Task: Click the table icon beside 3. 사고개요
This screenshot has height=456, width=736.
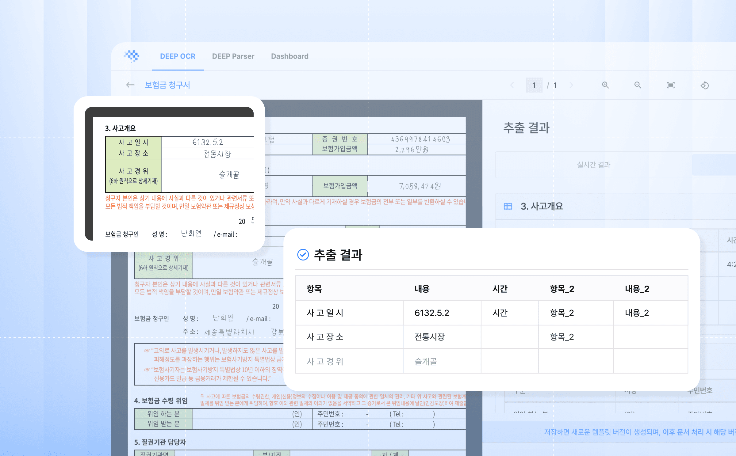Action: [x=508, y=206]
